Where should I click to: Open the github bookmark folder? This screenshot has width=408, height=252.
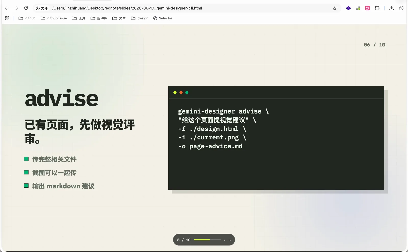tap(27, 18)
